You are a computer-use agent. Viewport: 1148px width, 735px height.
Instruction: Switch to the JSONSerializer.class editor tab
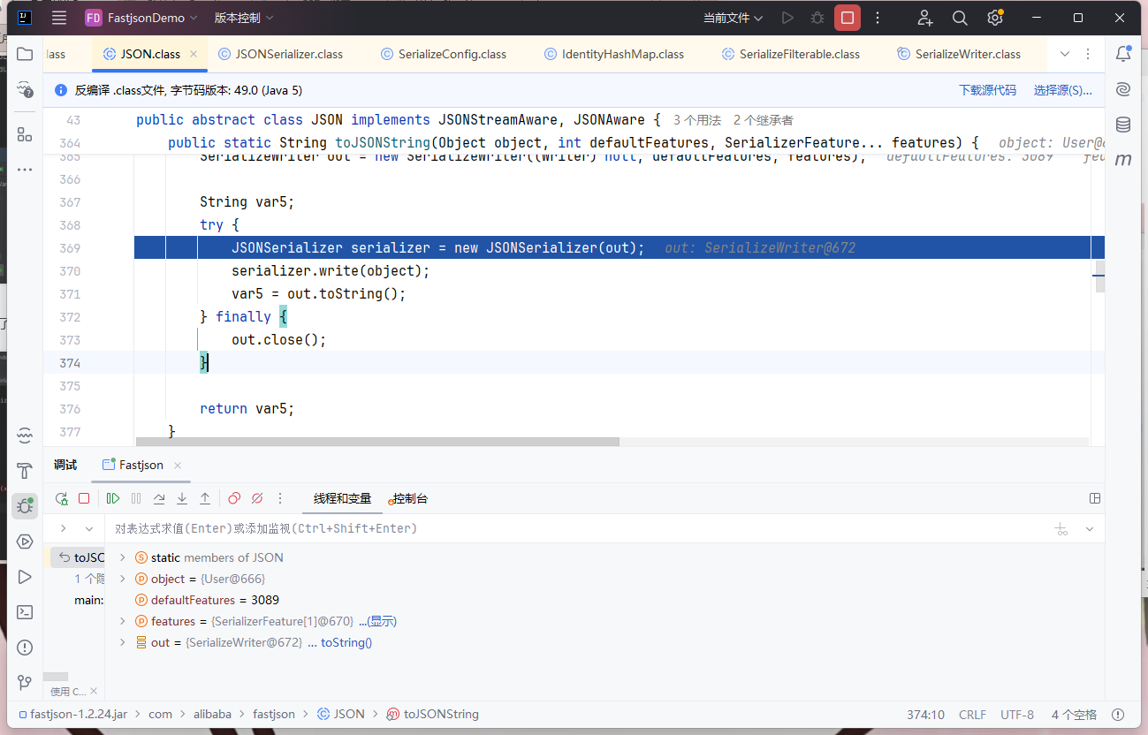tap(280, 54)
